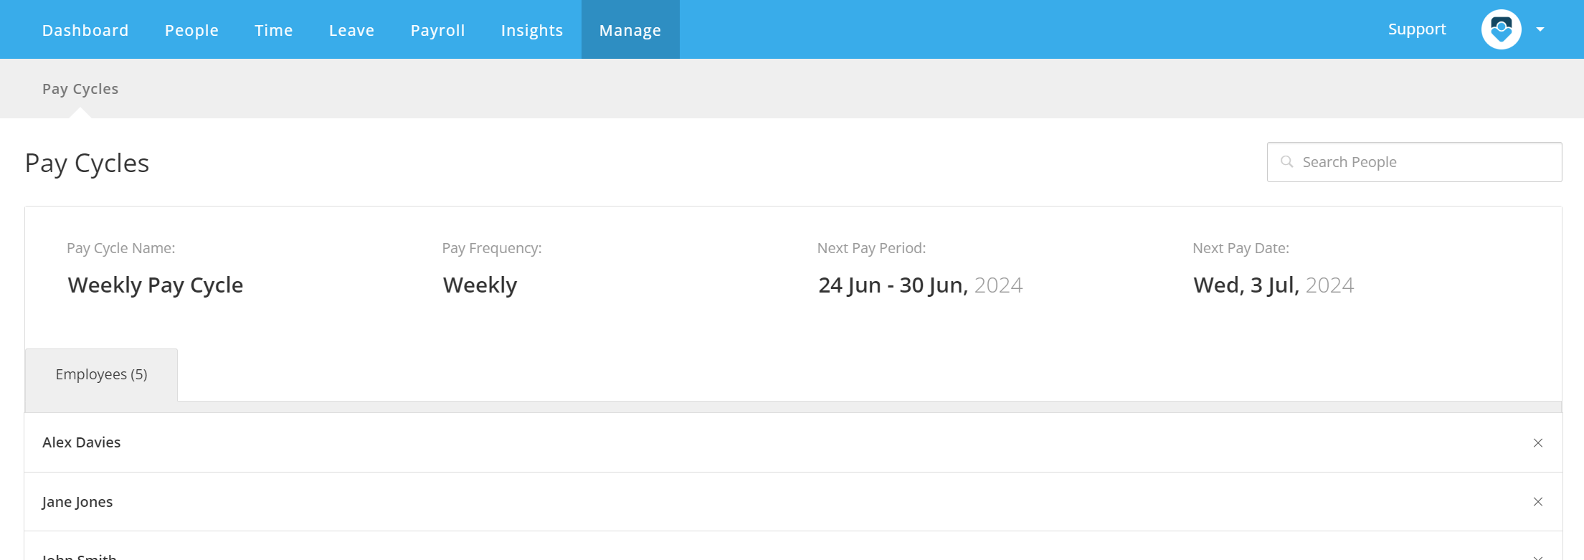Click the Alex Davies employee row
The width and height of the screenshot is (1584, 560).
click(793, 442)
